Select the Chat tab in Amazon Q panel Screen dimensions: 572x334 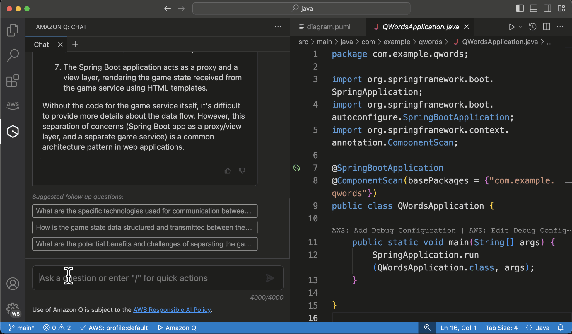41,44
